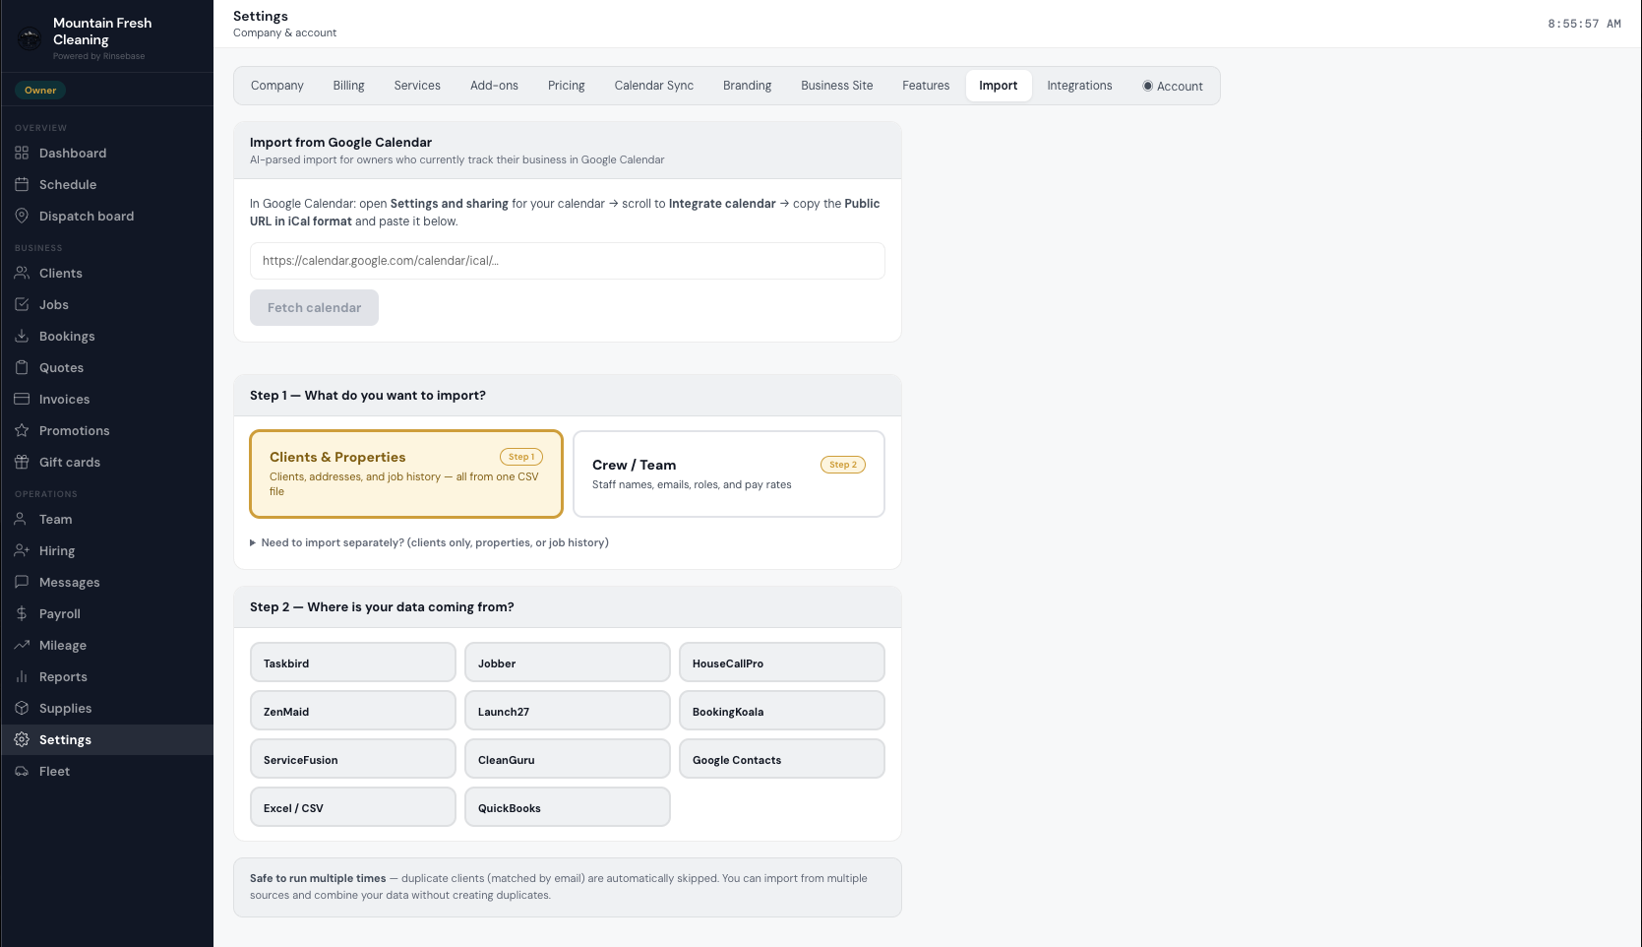This screenshot has height=947, width=1642.
Task: Click the Mileage trend icon
Action: (22, 645)
